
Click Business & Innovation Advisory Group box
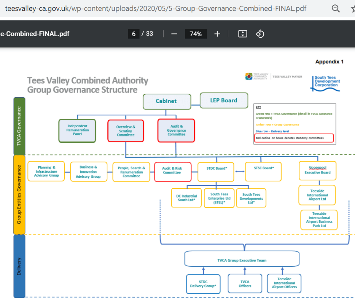click(x=88, y=172)
